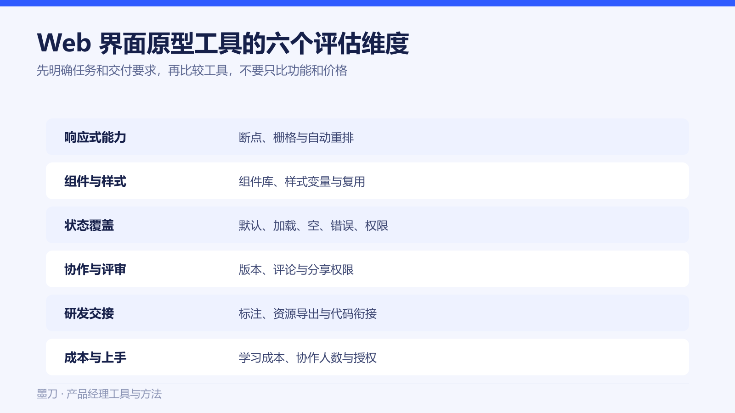This screenshot has height=413, width=735.
Task: Click the text '版本、评论与分享权限'
Action: pos(296,269)
